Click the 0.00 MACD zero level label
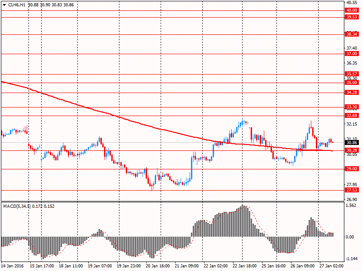 pyautogui.click(x=350, y=237)
